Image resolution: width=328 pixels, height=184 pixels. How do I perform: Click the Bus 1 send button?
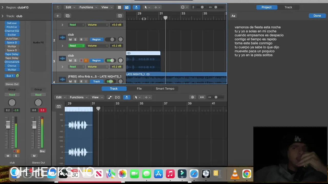pos(10,76)
